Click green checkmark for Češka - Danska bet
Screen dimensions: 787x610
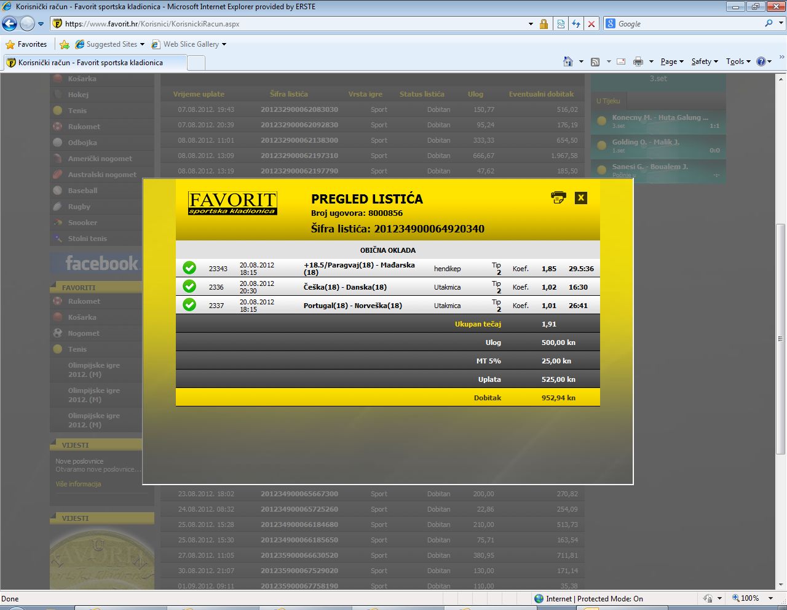click(189, 287)
